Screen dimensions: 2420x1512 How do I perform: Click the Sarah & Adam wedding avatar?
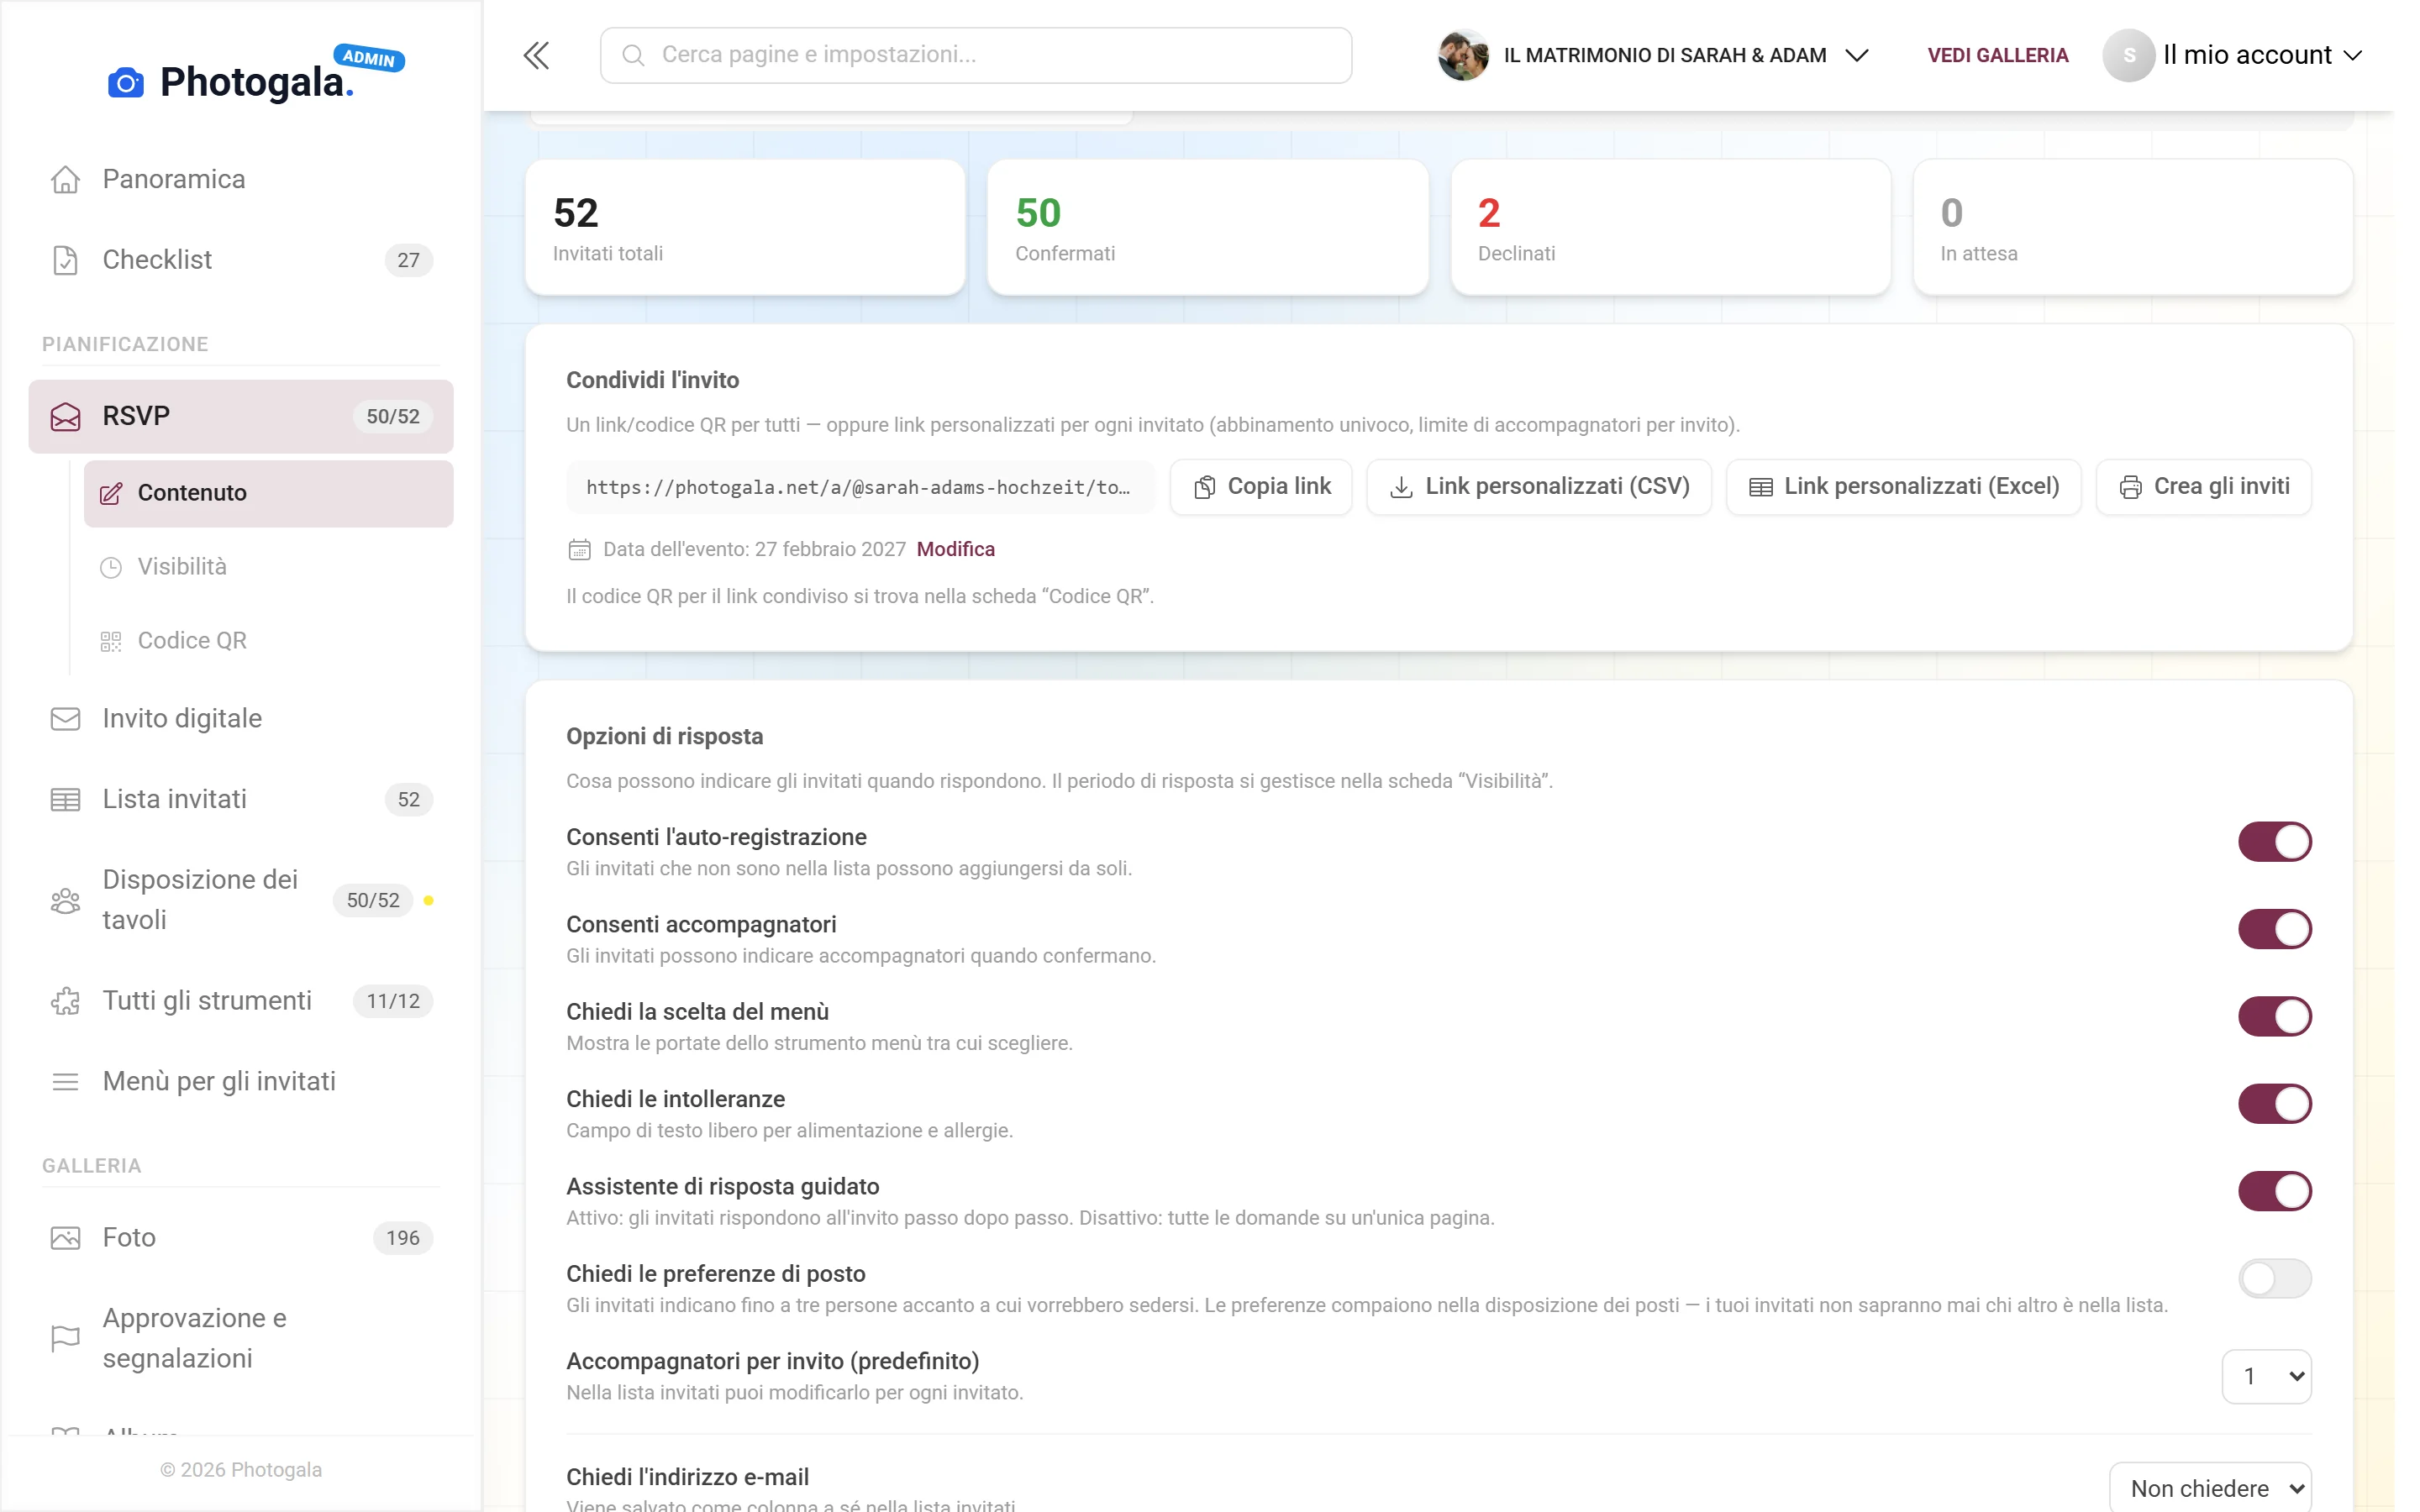(1463, 55)
